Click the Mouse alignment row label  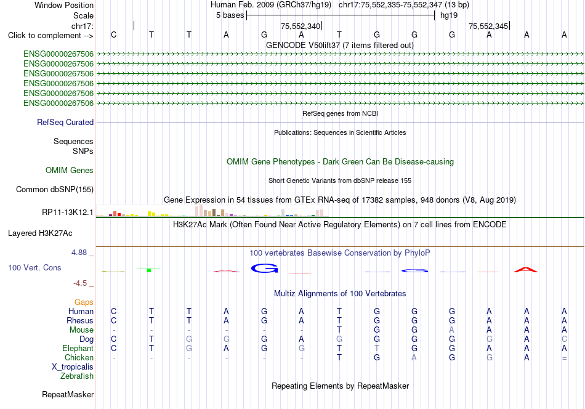click(x=82, y=330)
